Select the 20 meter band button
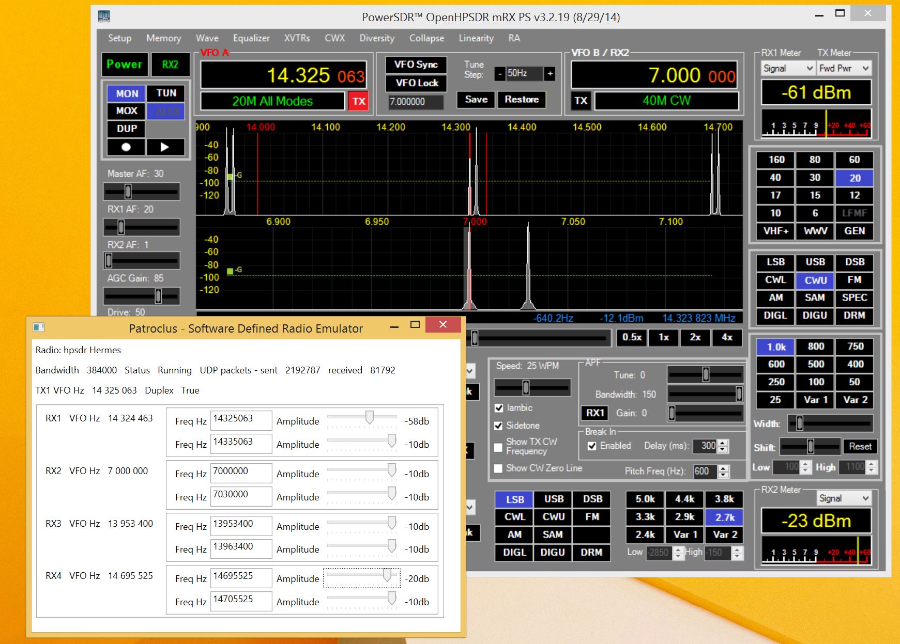The height and width of the screenshot is (644, 900). pyautogui.click(x=855, y=178)
